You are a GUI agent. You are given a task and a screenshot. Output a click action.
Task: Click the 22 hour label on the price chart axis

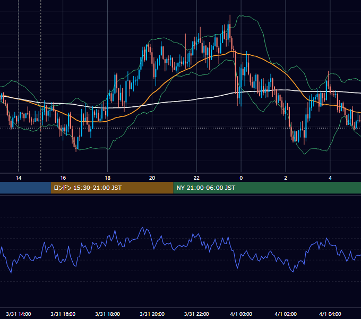(x=196, y=178)
